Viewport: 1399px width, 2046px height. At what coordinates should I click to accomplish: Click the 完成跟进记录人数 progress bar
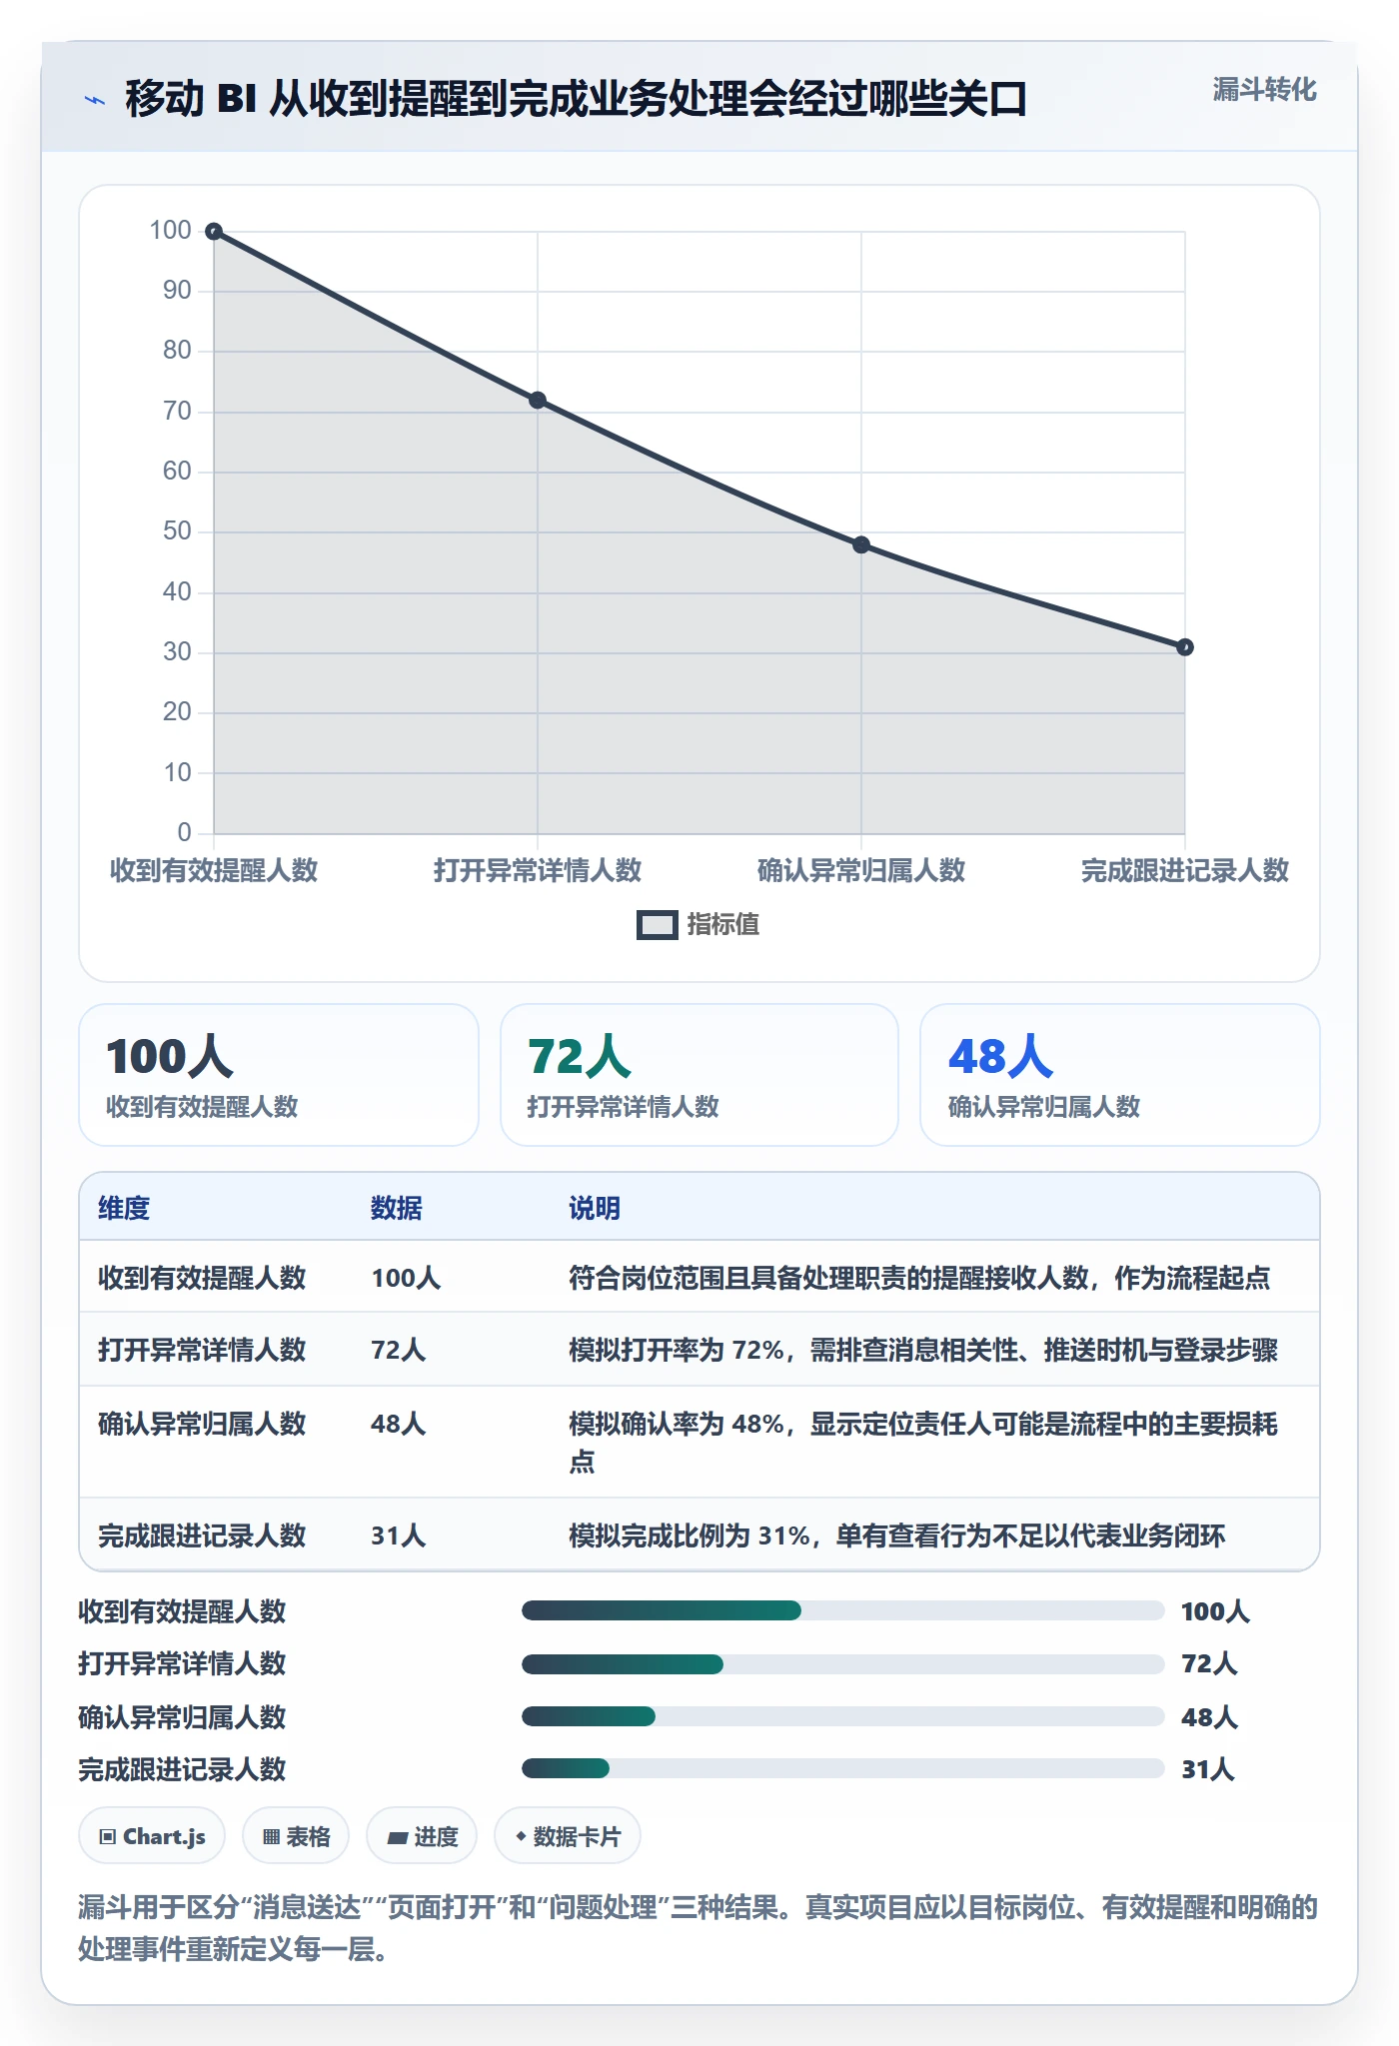click(842, 1768)
